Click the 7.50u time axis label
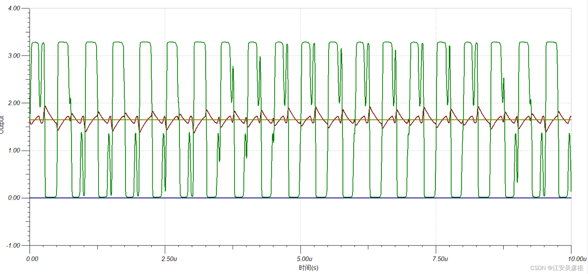 click(440, 259)
